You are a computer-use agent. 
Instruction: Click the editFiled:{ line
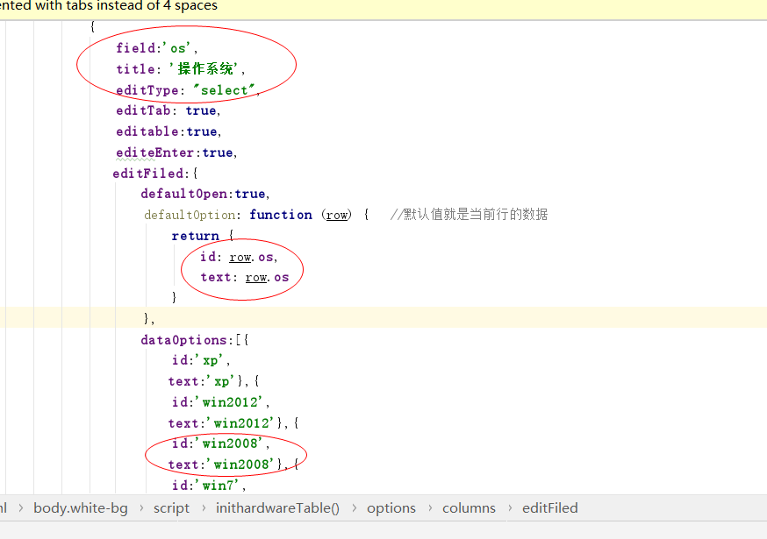(x=155, y=174)
